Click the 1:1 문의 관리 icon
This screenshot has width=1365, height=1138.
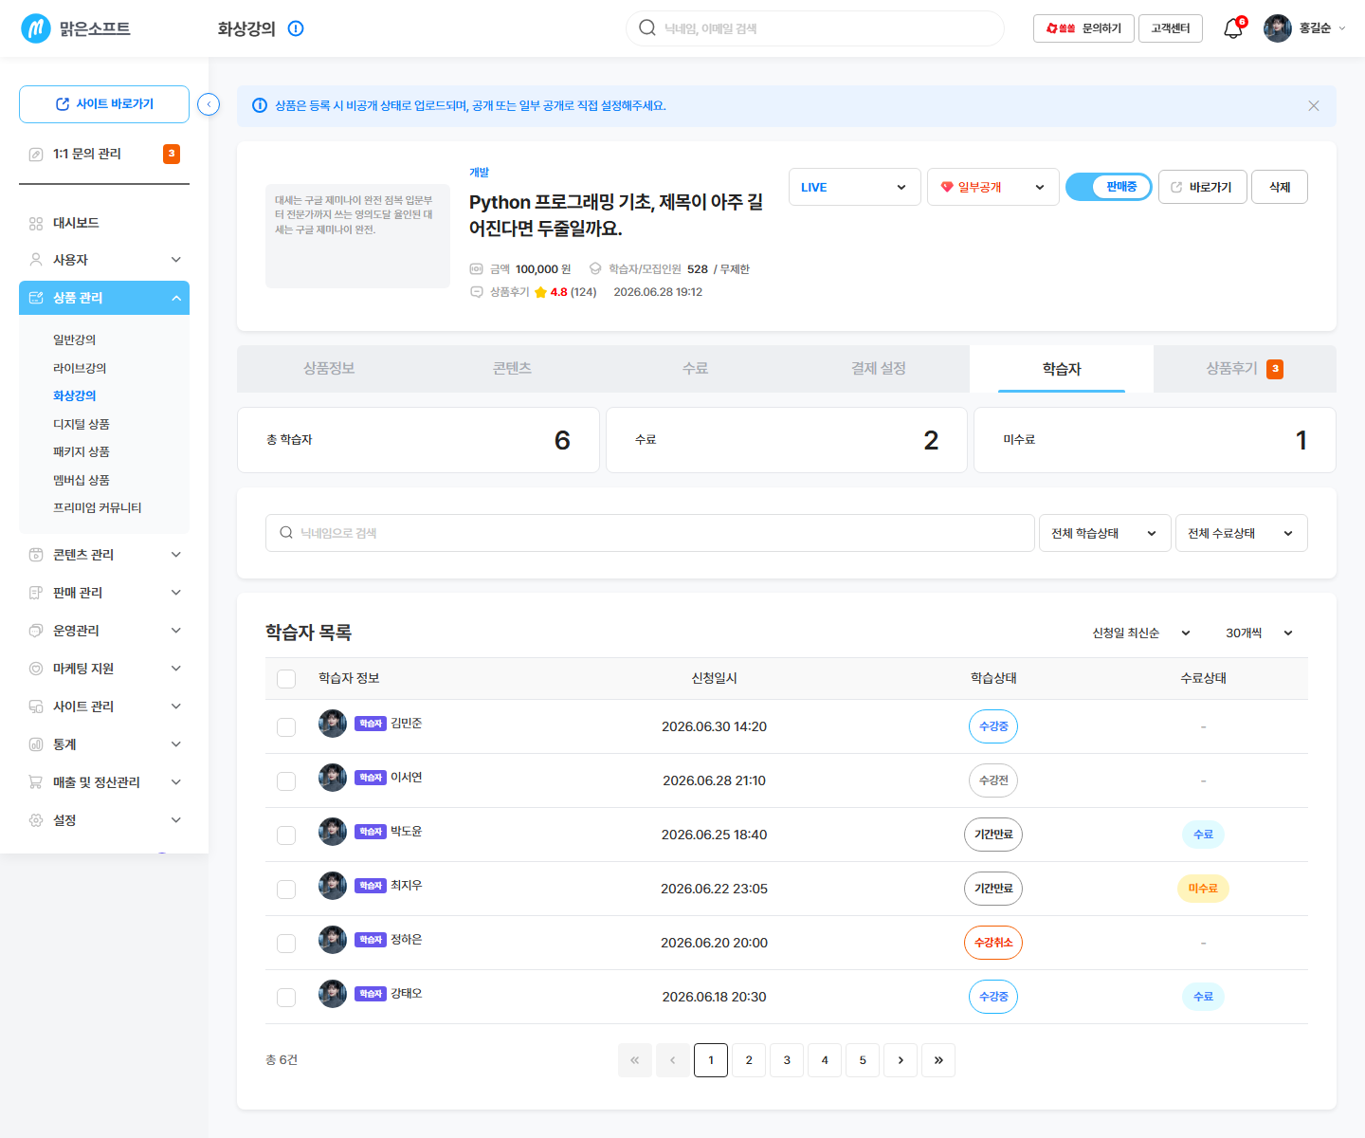(36, 154)
